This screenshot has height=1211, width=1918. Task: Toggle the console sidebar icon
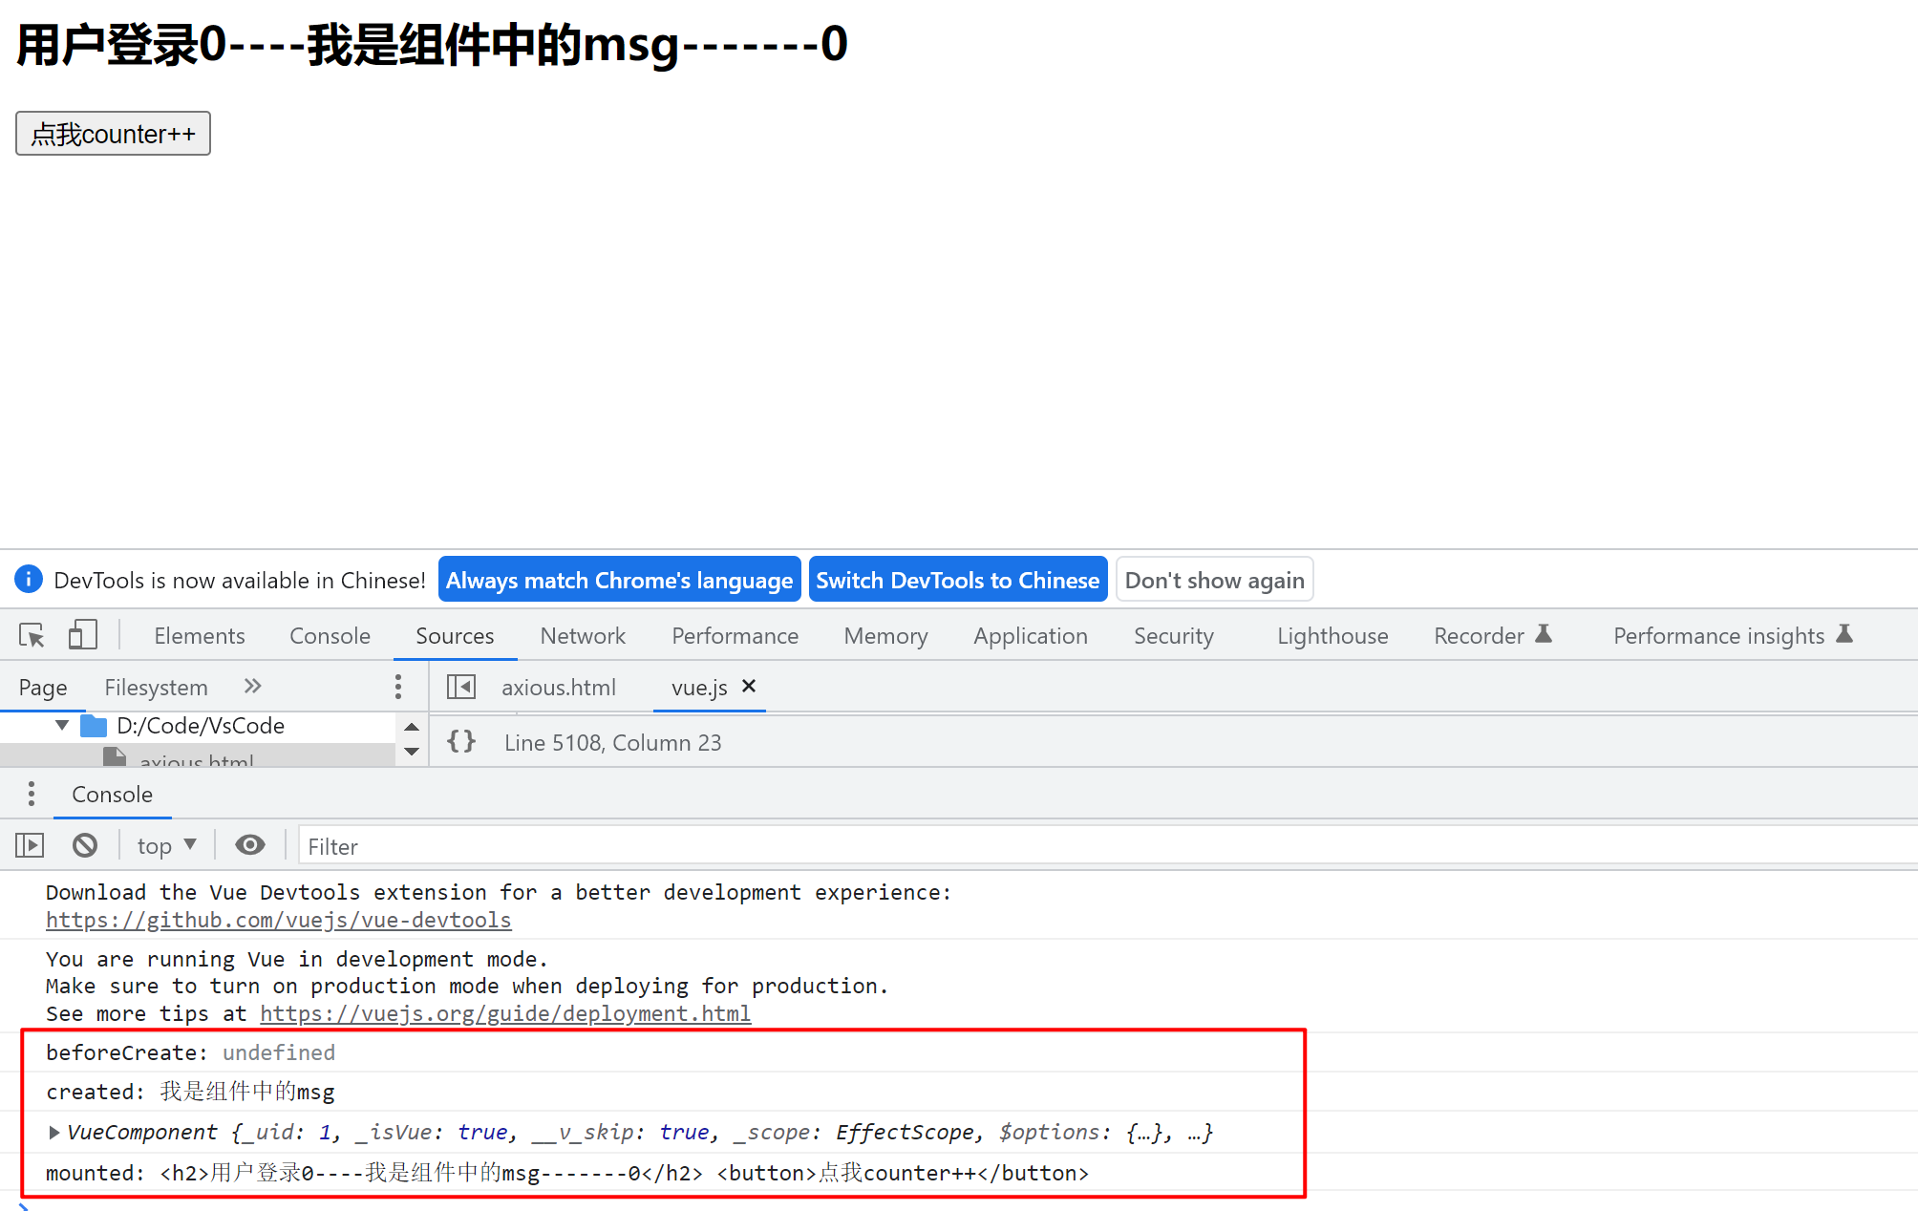pyautogui.click(x=30, y=845)
